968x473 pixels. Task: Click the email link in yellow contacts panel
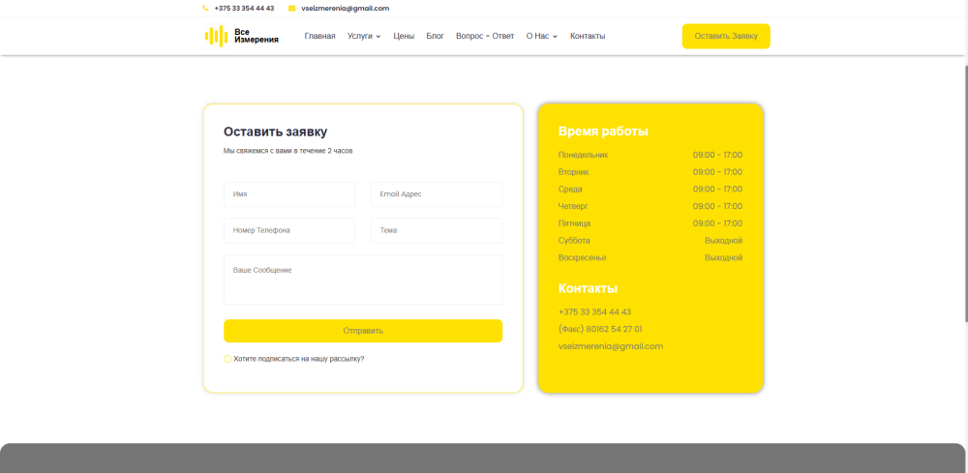tap(611, 346)
